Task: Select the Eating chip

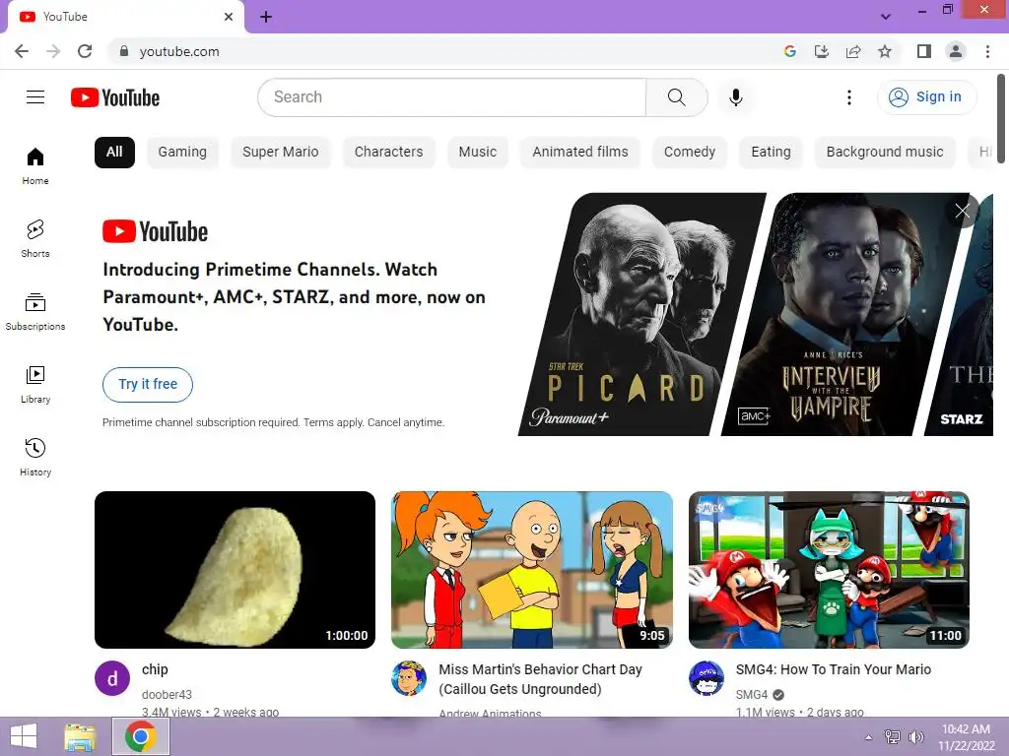Action: pos(771,153)
